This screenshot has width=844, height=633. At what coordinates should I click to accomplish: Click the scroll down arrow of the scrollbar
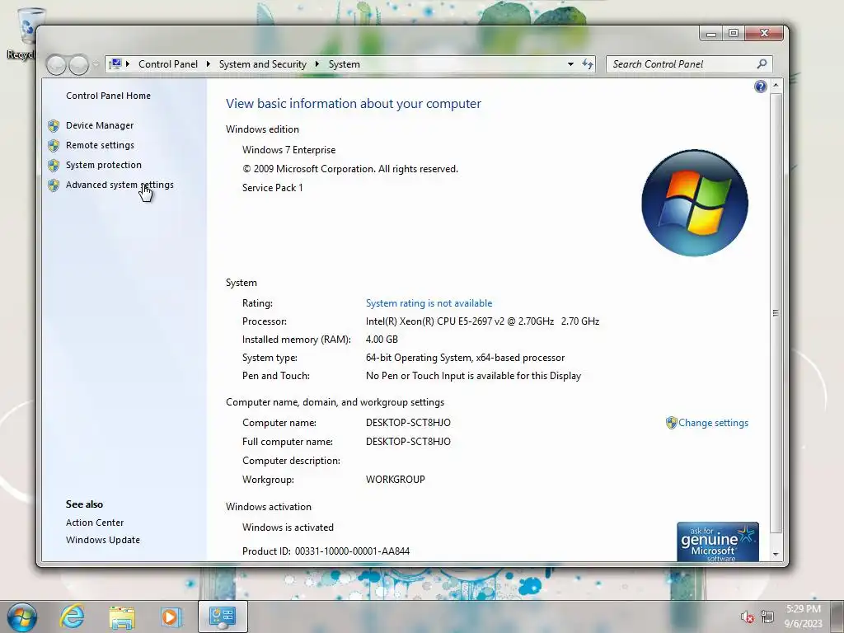776,555
